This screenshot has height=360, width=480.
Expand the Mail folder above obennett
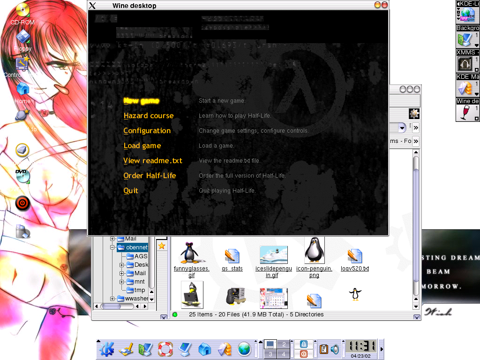point(112,239)
